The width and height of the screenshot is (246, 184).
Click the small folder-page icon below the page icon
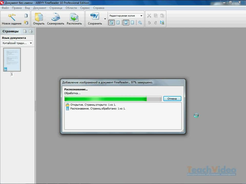26,23
